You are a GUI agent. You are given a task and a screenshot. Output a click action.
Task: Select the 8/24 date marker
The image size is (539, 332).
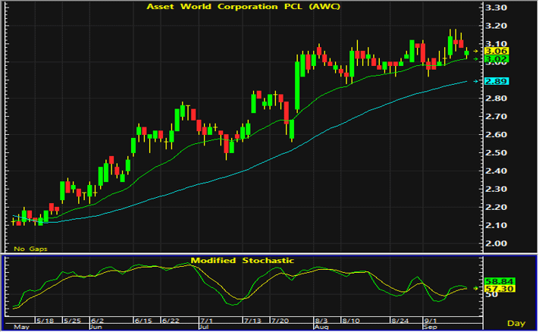400,321
